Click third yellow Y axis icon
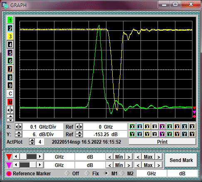The image size is (202, 182). click(147, 134)
